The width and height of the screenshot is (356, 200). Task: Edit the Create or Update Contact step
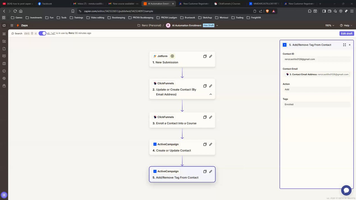pyautogui.click(x=211, y=144)
